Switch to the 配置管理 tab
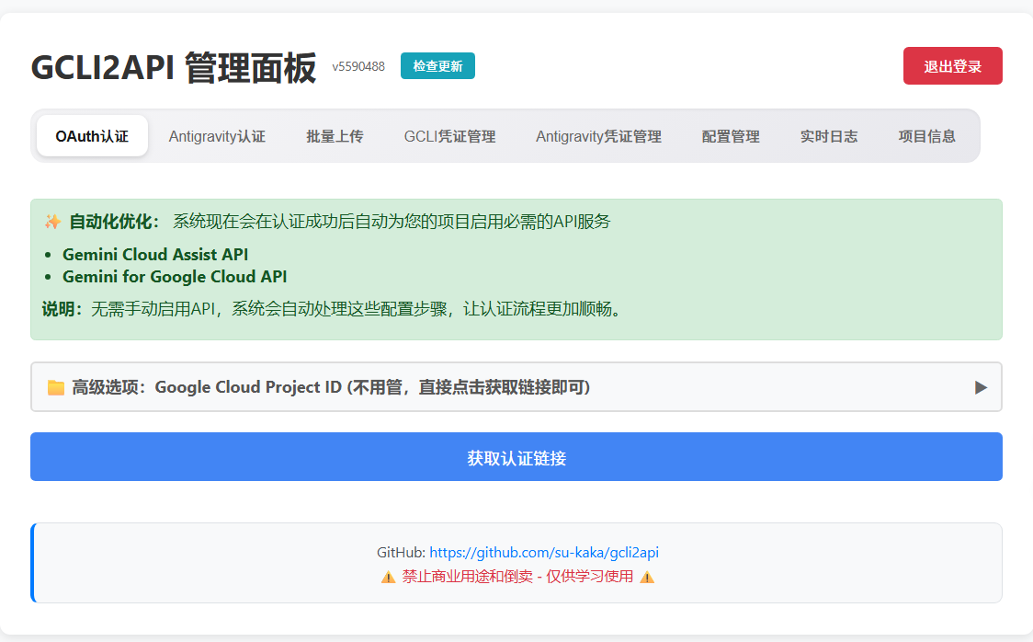The width and height of the screenshot is (1033, 642). tap(731, 136)
